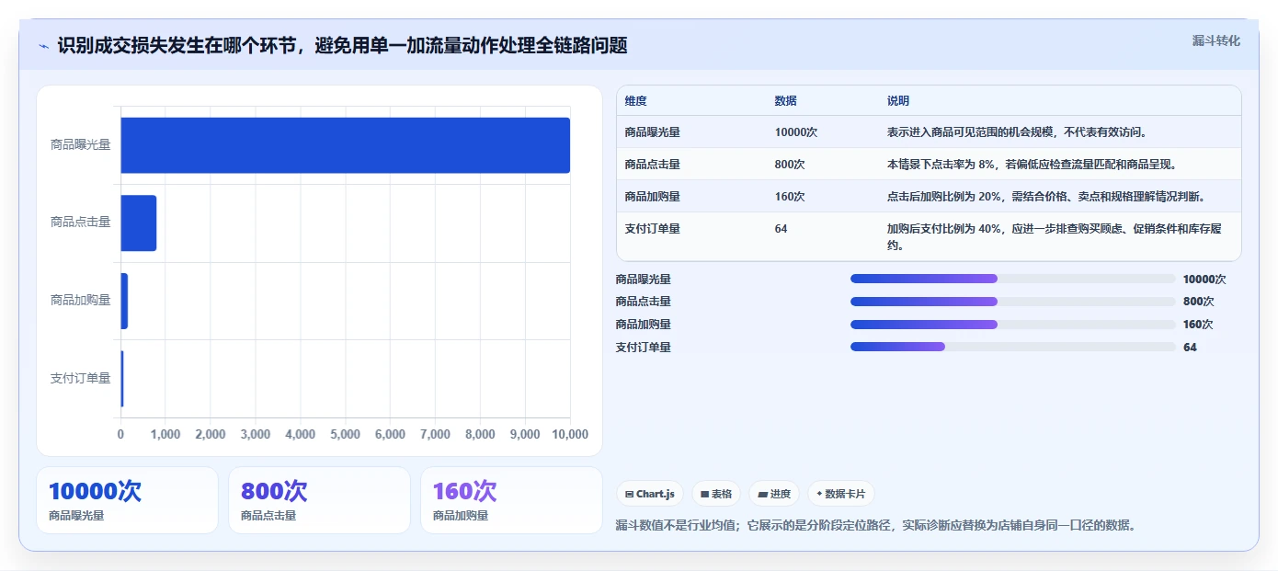
Task: Click 支付订单量 in the table's last row
Action: tap(652, 229)
